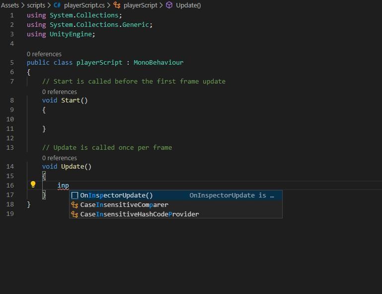Image resolution: width=382 pixels, height=294 pixels.
Task: Open the playerScript.cs breadcrumb file picker
Action: (x=84, y=5)
